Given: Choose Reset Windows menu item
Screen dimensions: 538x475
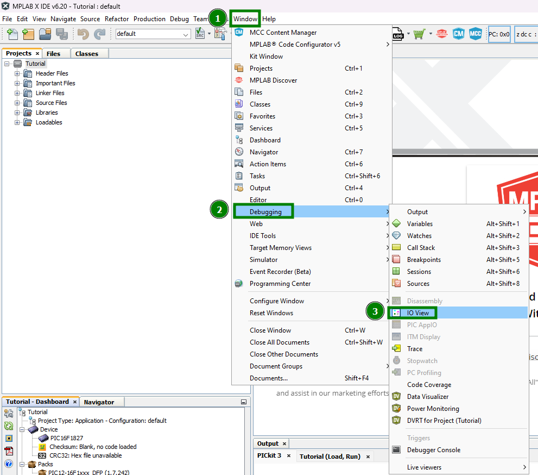Looking at the screenshot, I should click(x=312, y=313).
